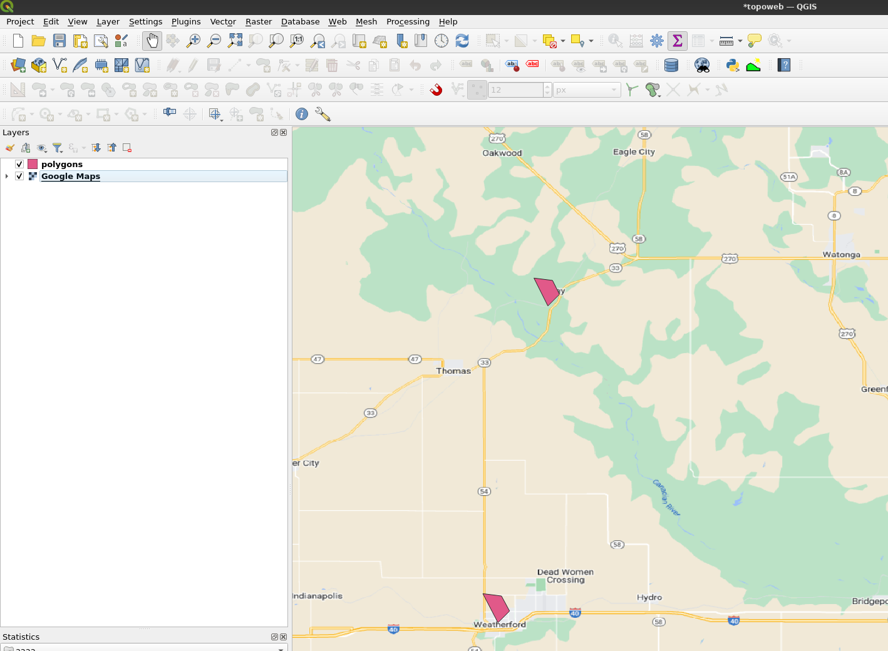Open the layer styling paintbrush panel
The height and width of the screenshot is (651, 888).
[x=9, y=148]
